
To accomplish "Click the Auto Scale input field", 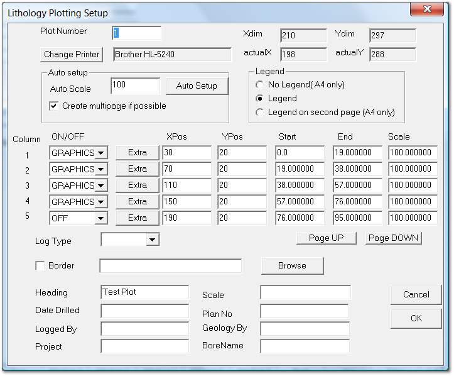I will [135, 86].
